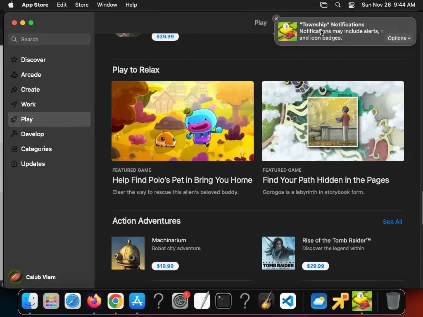Open the Categories grid icon
423x317 pixels.
pyautogui.click(x=14, y=149)
